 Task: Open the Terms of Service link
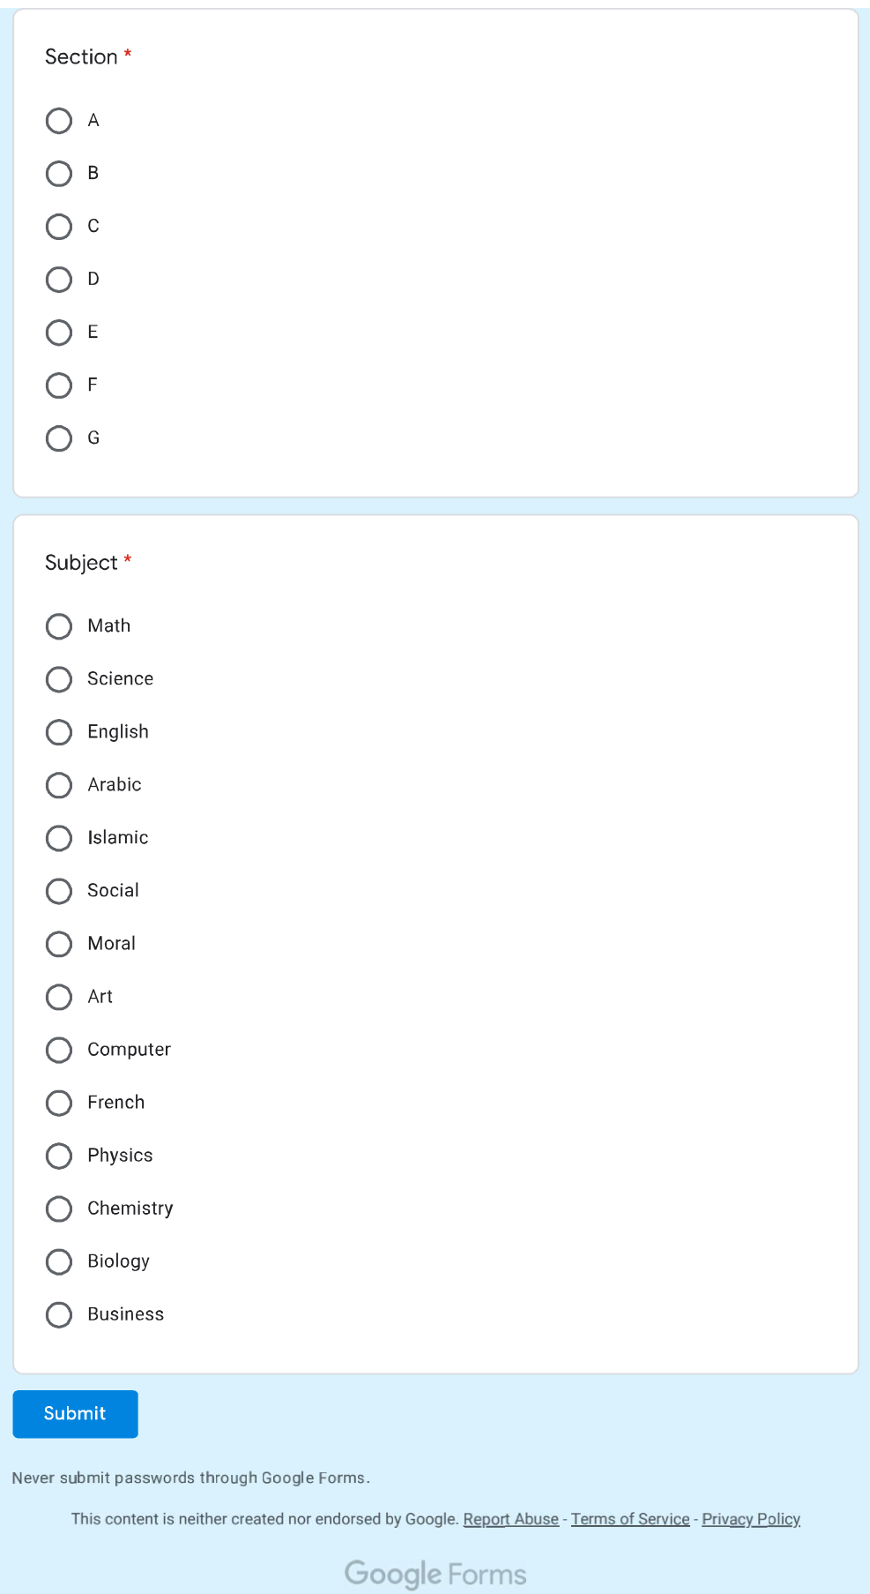tap(630, 1519)
